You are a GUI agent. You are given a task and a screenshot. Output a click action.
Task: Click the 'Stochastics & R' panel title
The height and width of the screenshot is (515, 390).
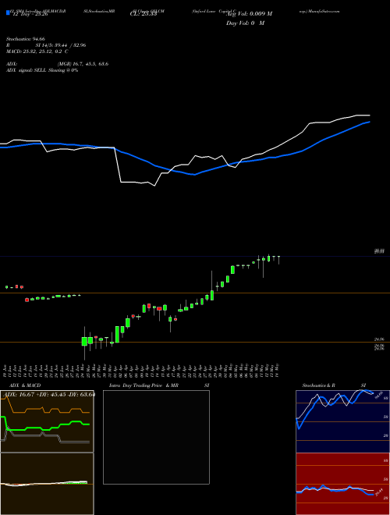318,385
